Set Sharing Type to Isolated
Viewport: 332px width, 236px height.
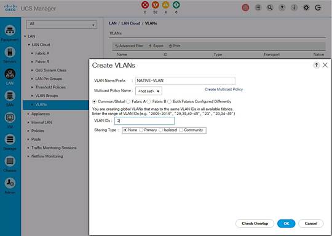coord(161,130)
